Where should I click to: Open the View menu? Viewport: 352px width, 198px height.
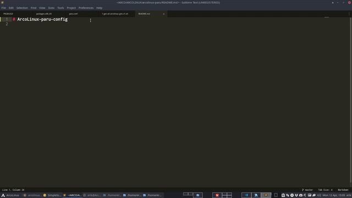tap(42, 8)
